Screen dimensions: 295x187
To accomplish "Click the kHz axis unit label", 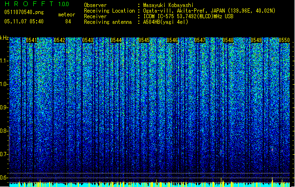I will (4, 38).
